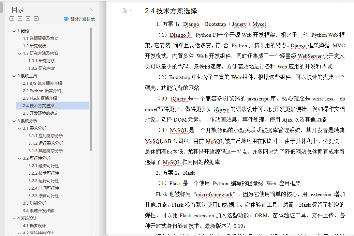The height and width of the screenshot is (236, 354).
Task: Navigate to 3.2 可行性分析 heading
Action: 36,158
